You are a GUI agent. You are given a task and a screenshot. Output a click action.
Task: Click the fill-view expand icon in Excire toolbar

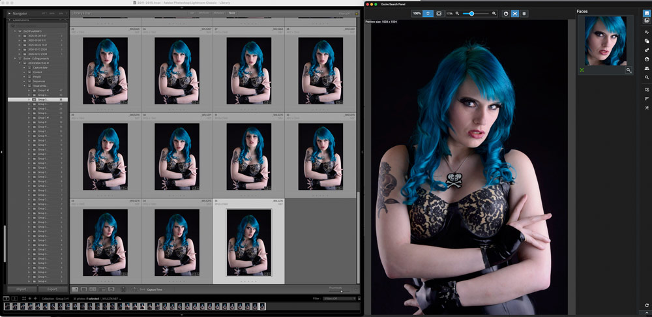tap(439, 14)
